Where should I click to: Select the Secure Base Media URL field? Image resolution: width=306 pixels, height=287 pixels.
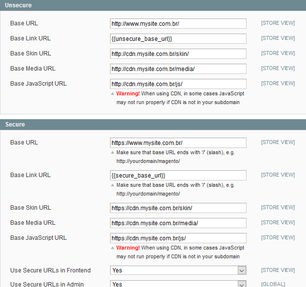178,223
